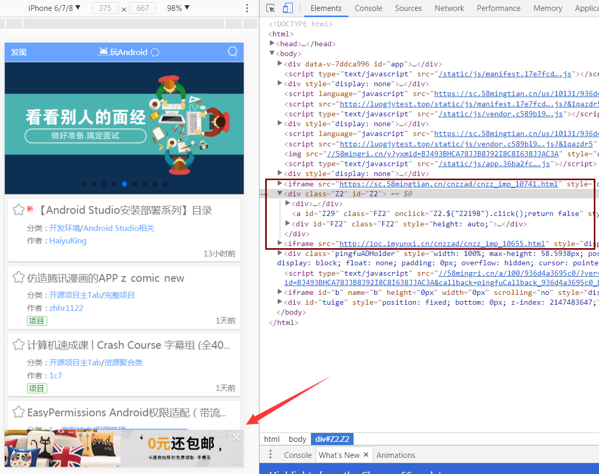Click the loading circle icon beside 玩Android

tap(155, 52)
